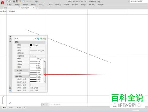Screen dimensions: 148x111
Task: Collapse the lineweight ByLayer dropdown arrow
Action: tap(44, 59)
